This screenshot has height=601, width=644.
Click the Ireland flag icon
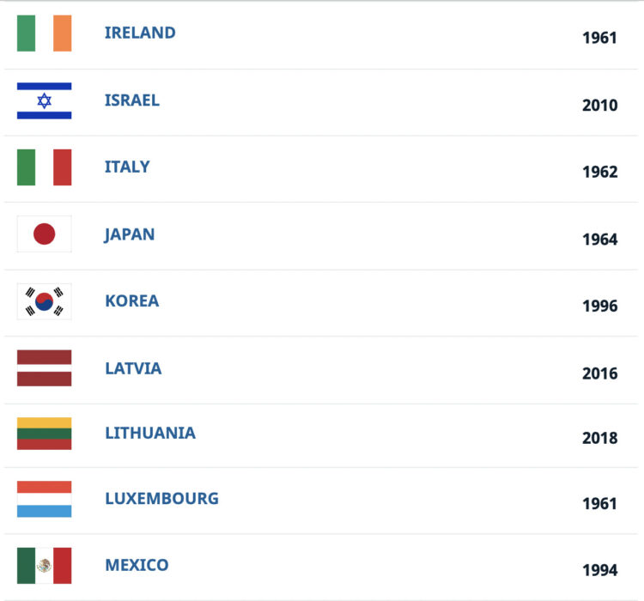pos(44,33)
